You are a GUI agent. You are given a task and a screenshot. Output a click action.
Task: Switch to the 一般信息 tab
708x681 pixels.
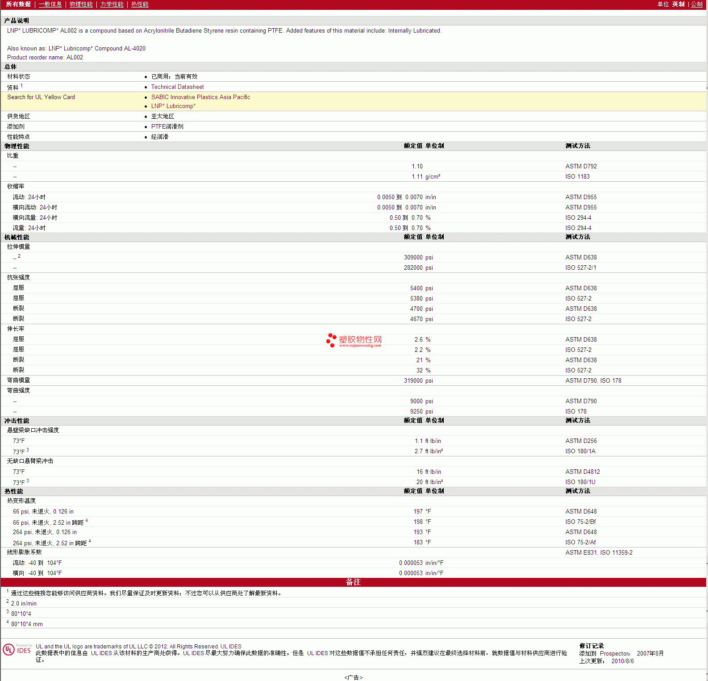[x=50, y=4]
